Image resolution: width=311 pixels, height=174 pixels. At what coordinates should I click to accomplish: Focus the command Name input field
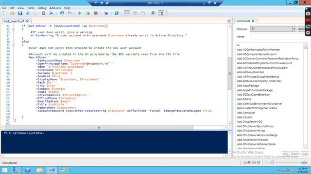(277, 37)
